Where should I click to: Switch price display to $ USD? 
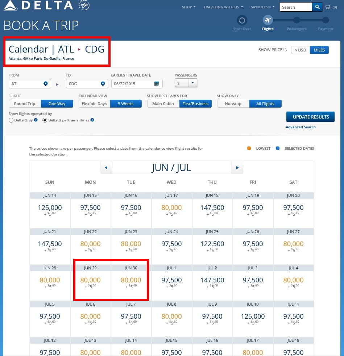301,50
